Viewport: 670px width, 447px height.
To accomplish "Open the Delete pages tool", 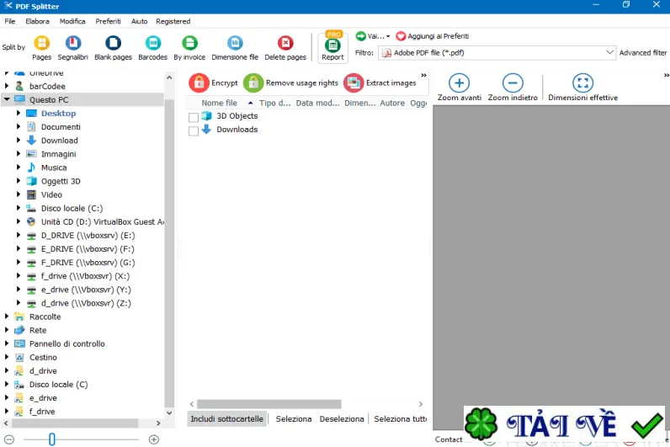I will tap(285, 43).
